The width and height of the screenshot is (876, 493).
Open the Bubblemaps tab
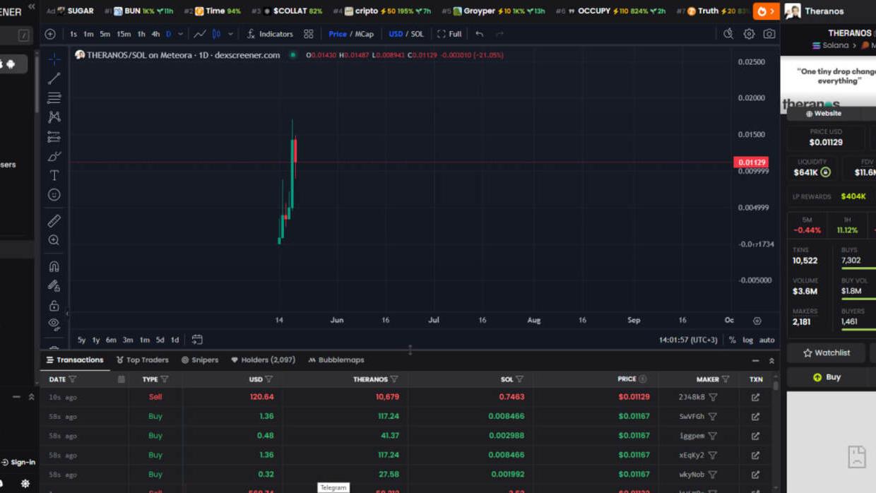click(336, 360)
